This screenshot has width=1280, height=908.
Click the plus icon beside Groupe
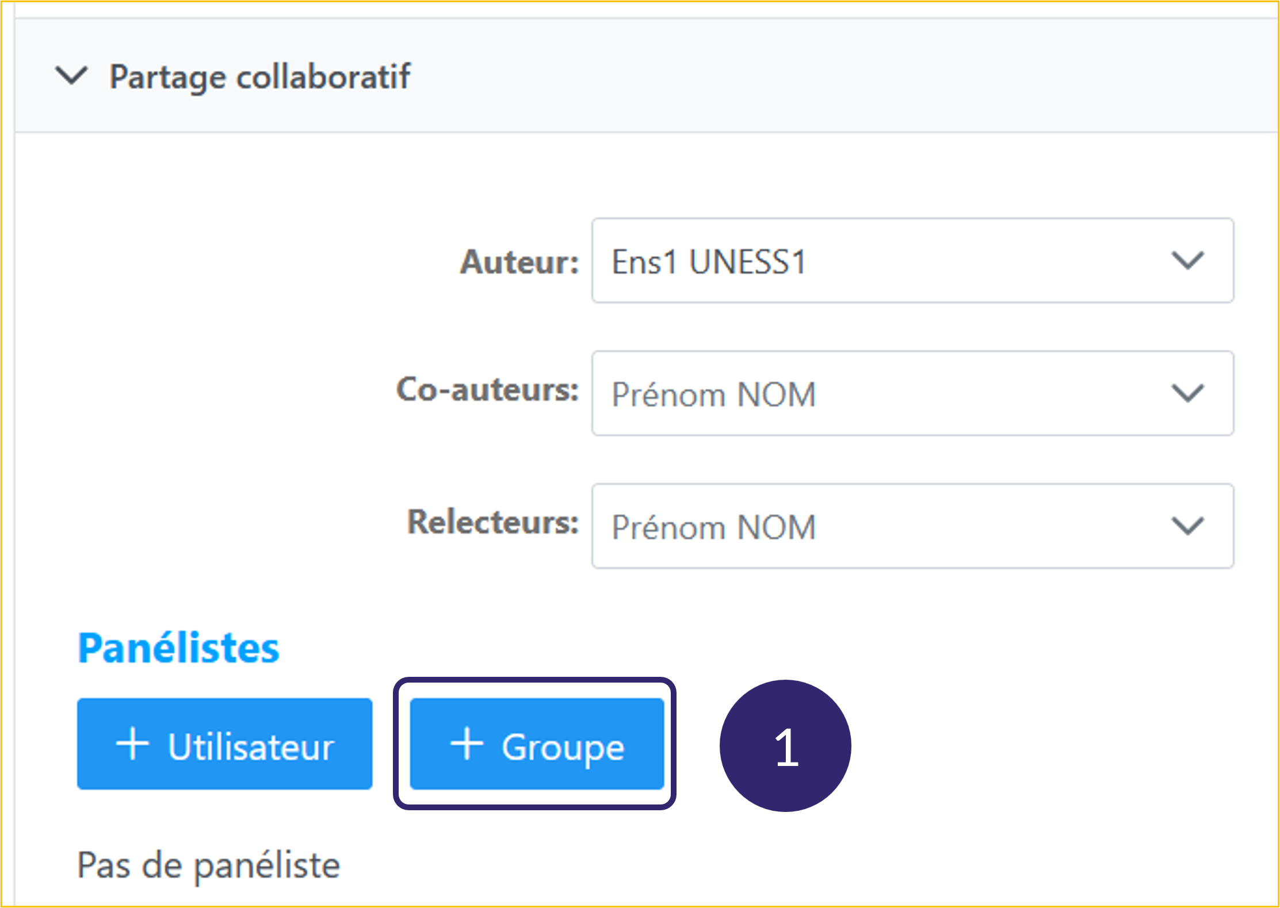pyautogui.click(x=467, y=744)
